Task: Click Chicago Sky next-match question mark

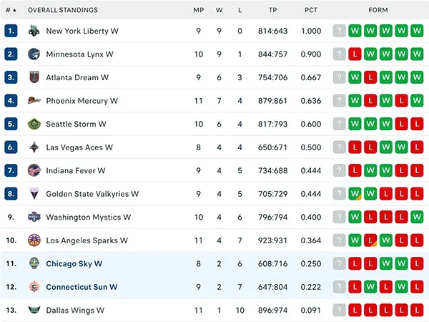Action: pos(339,263)
